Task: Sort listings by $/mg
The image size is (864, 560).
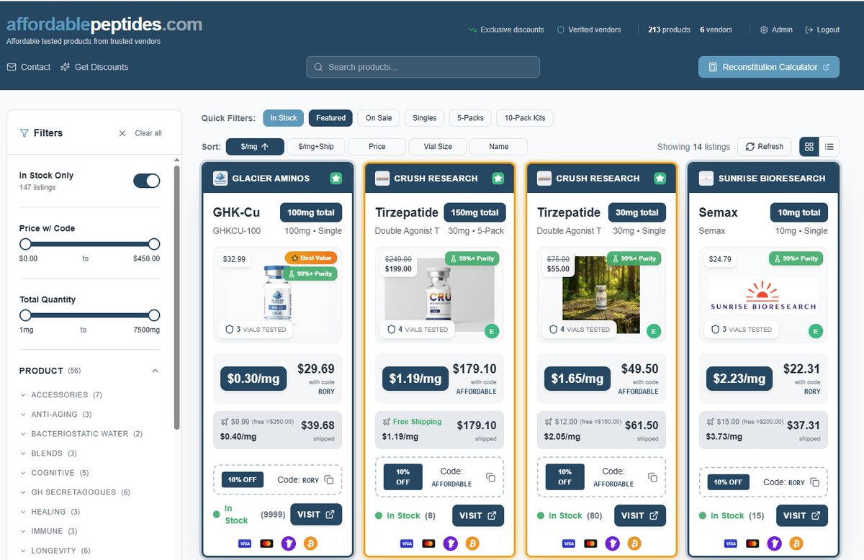Action: 255,147
